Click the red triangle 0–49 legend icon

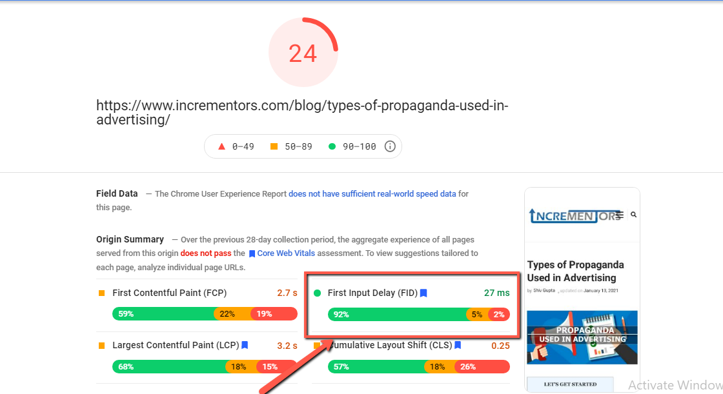(x=222, y=146)
